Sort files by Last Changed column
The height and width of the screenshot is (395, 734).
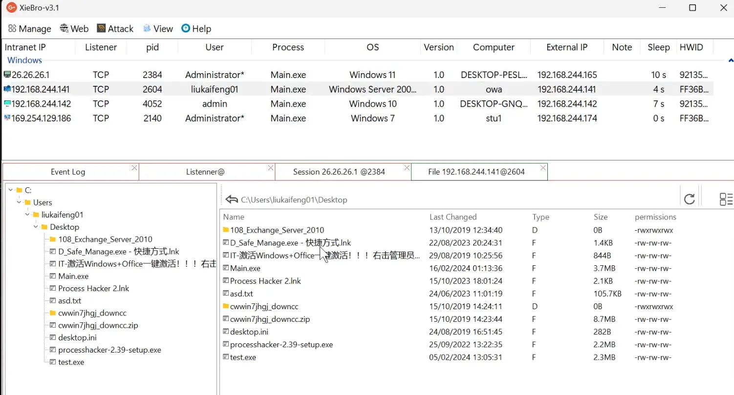coord(453,217)
